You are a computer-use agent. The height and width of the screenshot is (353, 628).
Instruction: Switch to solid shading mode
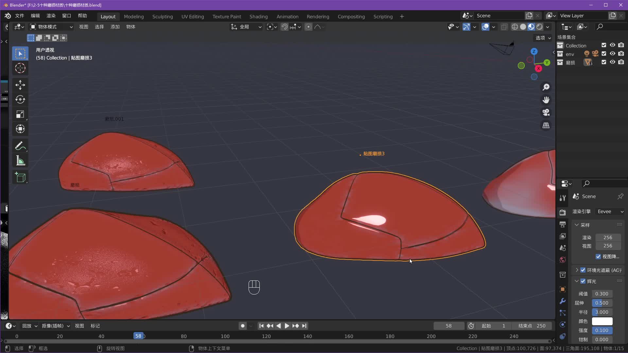pos(523,27)
